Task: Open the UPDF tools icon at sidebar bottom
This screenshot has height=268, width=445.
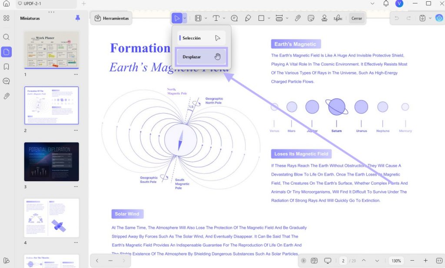Action: 6,260
